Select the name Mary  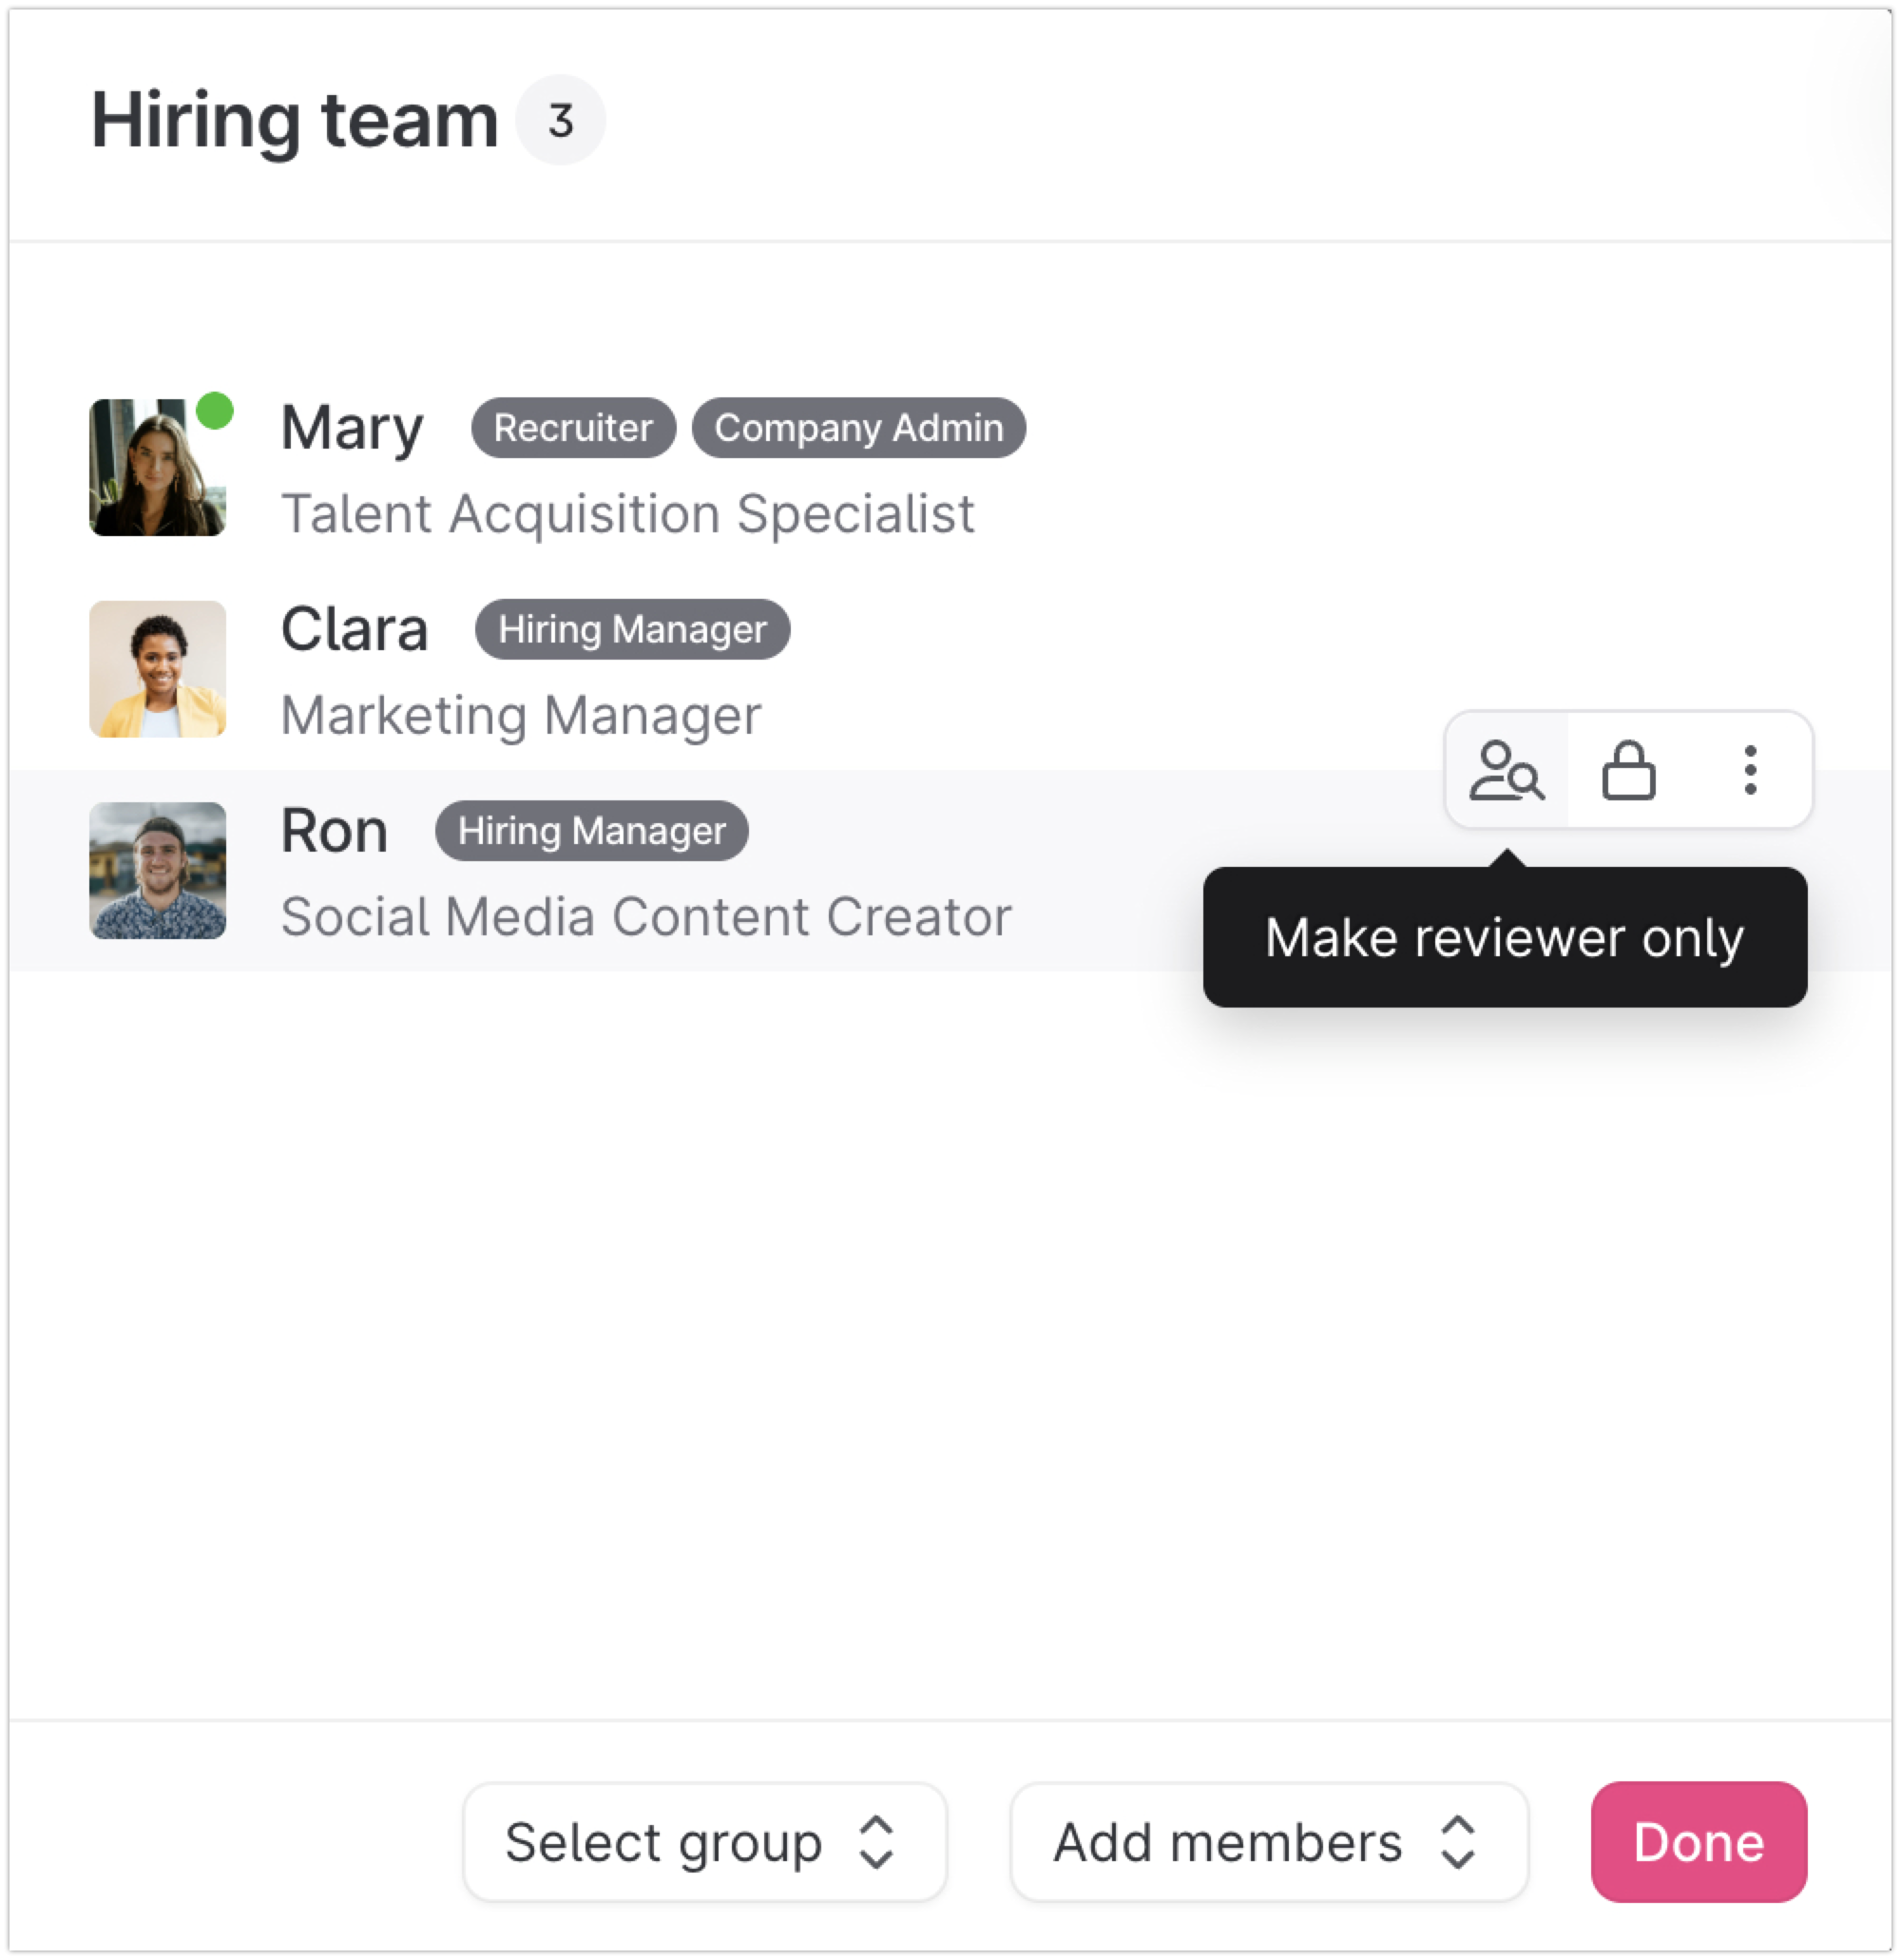(x=352, y=428)
